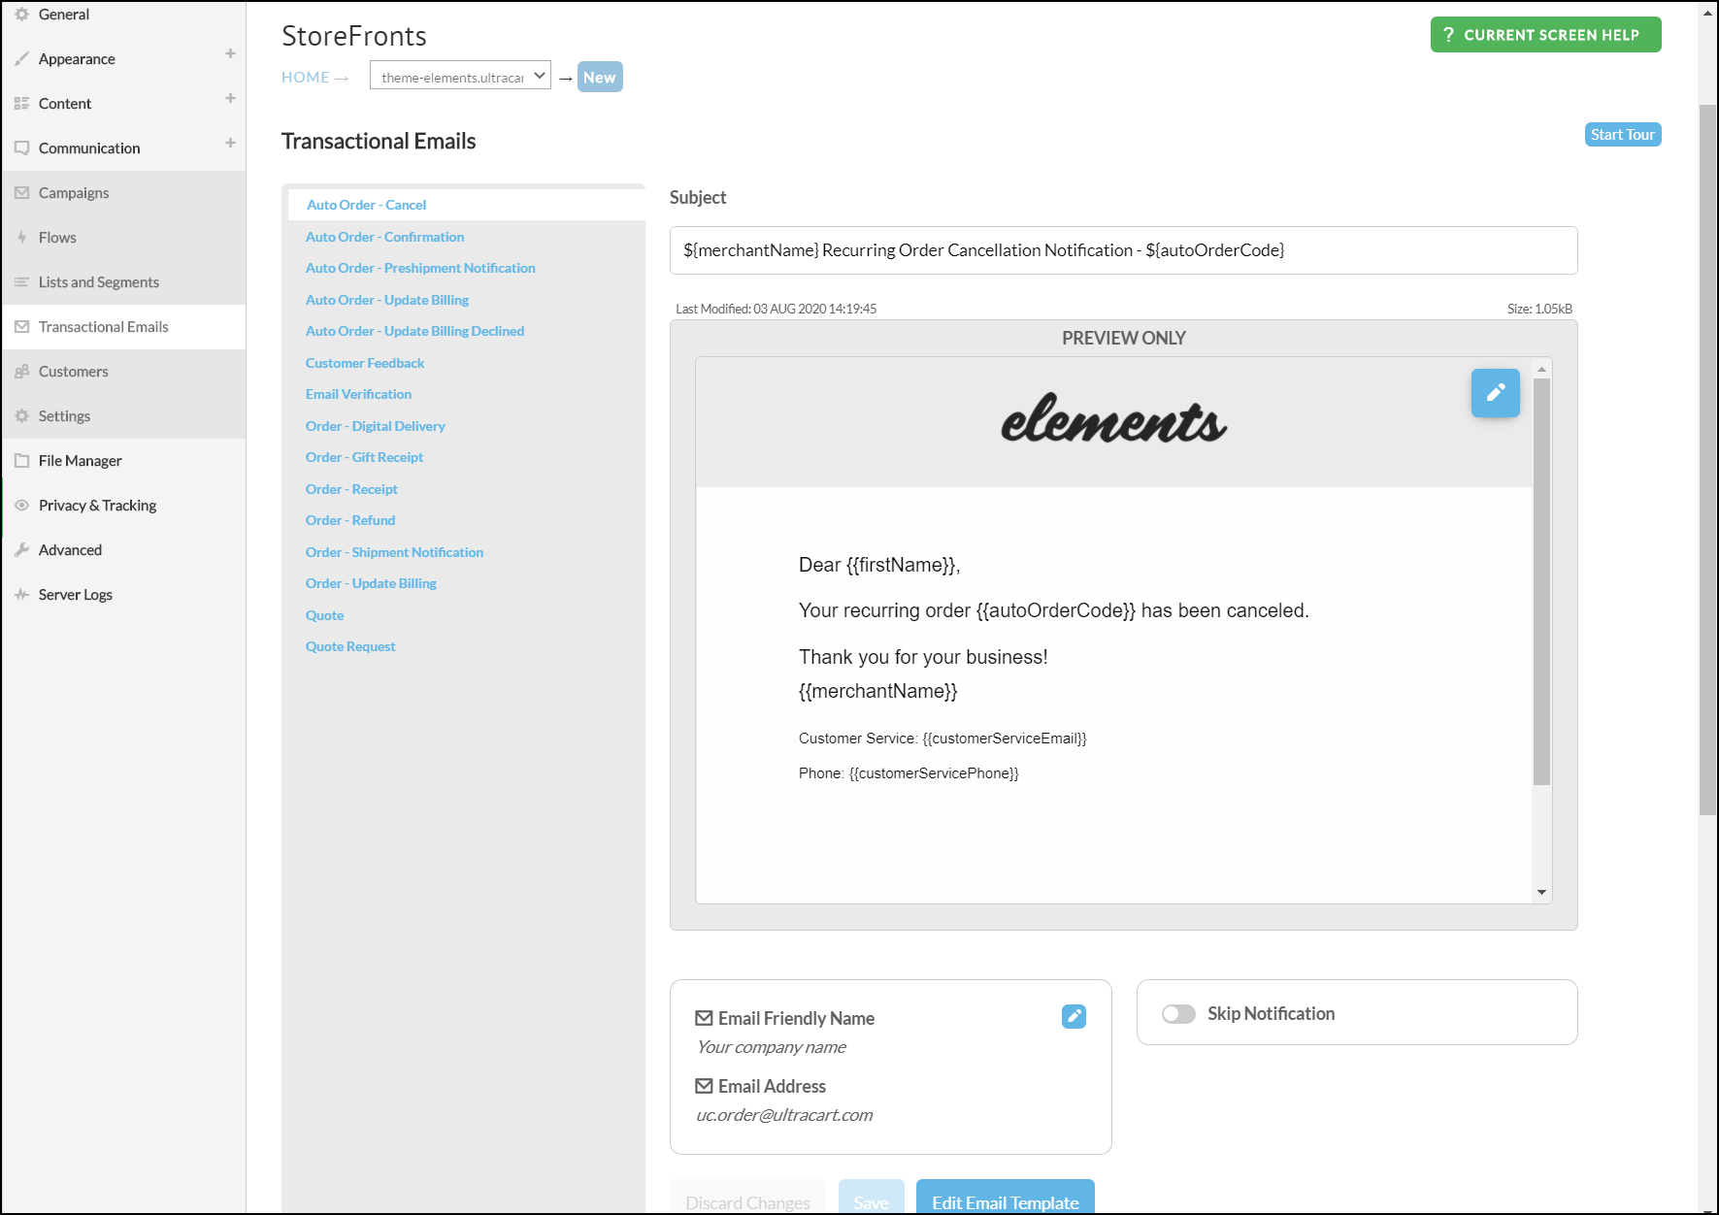Edit the Email Friendly Name pencil icon
The width and height of the screenshot is (1719, 1215).
tap(1074, 1016)
